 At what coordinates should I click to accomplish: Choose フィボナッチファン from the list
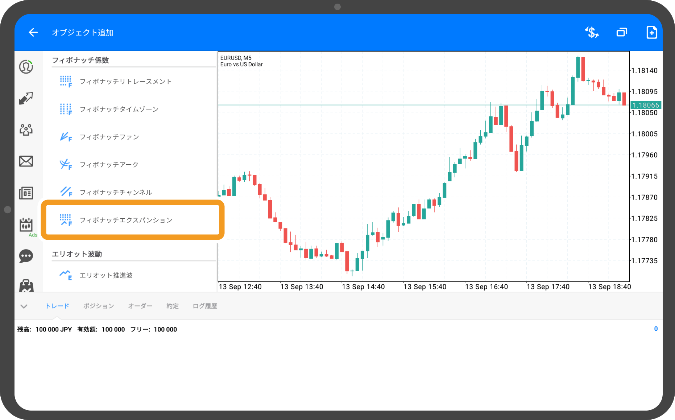click(x=109, y=137)
